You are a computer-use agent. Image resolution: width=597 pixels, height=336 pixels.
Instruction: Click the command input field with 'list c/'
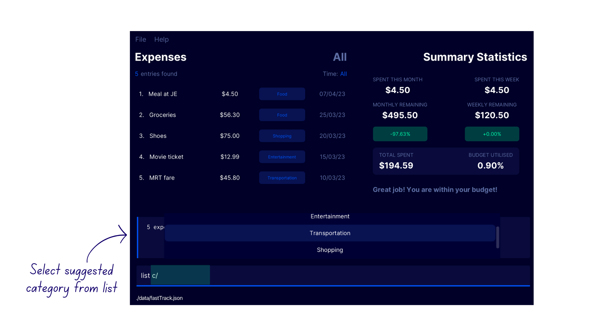[333, 275]
